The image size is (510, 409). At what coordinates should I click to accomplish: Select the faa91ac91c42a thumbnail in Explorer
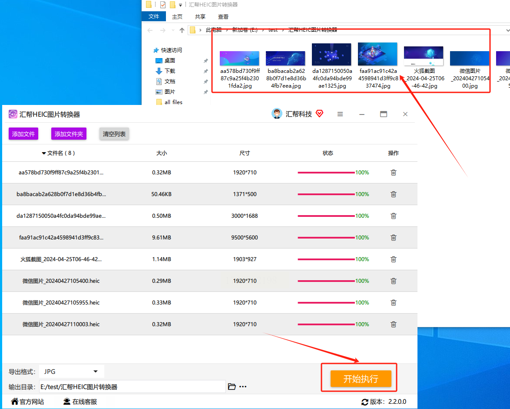click(377, 54)
